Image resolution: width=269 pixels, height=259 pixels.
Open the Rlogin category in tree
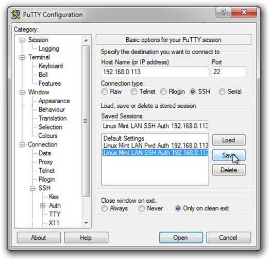click(x=46, y=180)
